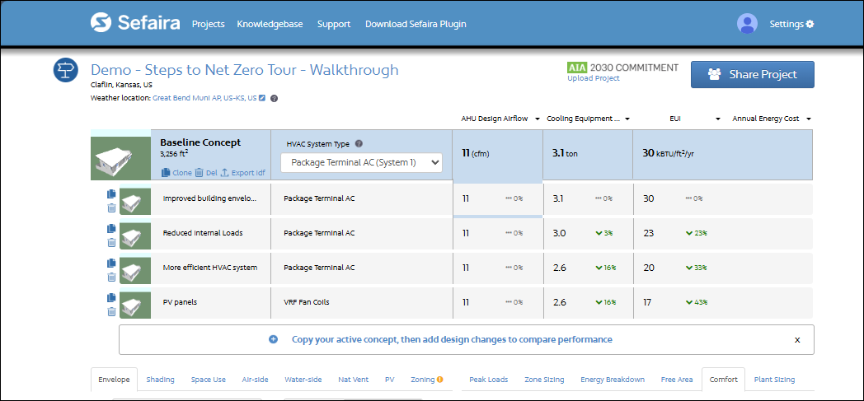Copy the Improved building envelope concept
The width and height of the screenshot is (864, 401).
tap(110, 194)
